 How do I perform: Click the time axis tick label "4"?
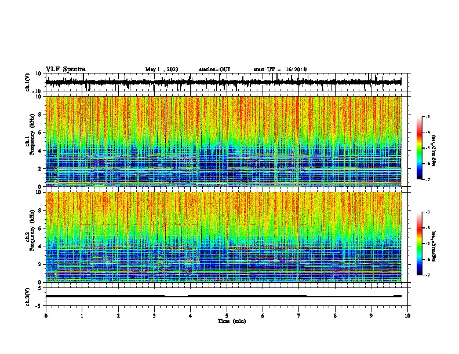click(191, 316)
